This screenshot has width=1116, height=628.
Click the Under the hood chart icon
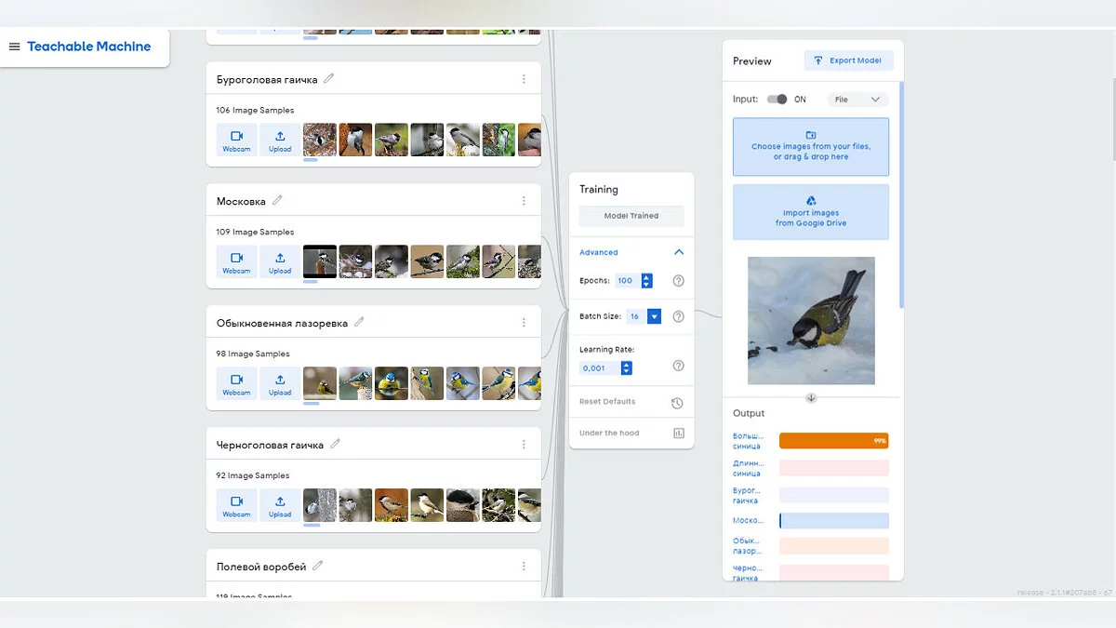678,434
